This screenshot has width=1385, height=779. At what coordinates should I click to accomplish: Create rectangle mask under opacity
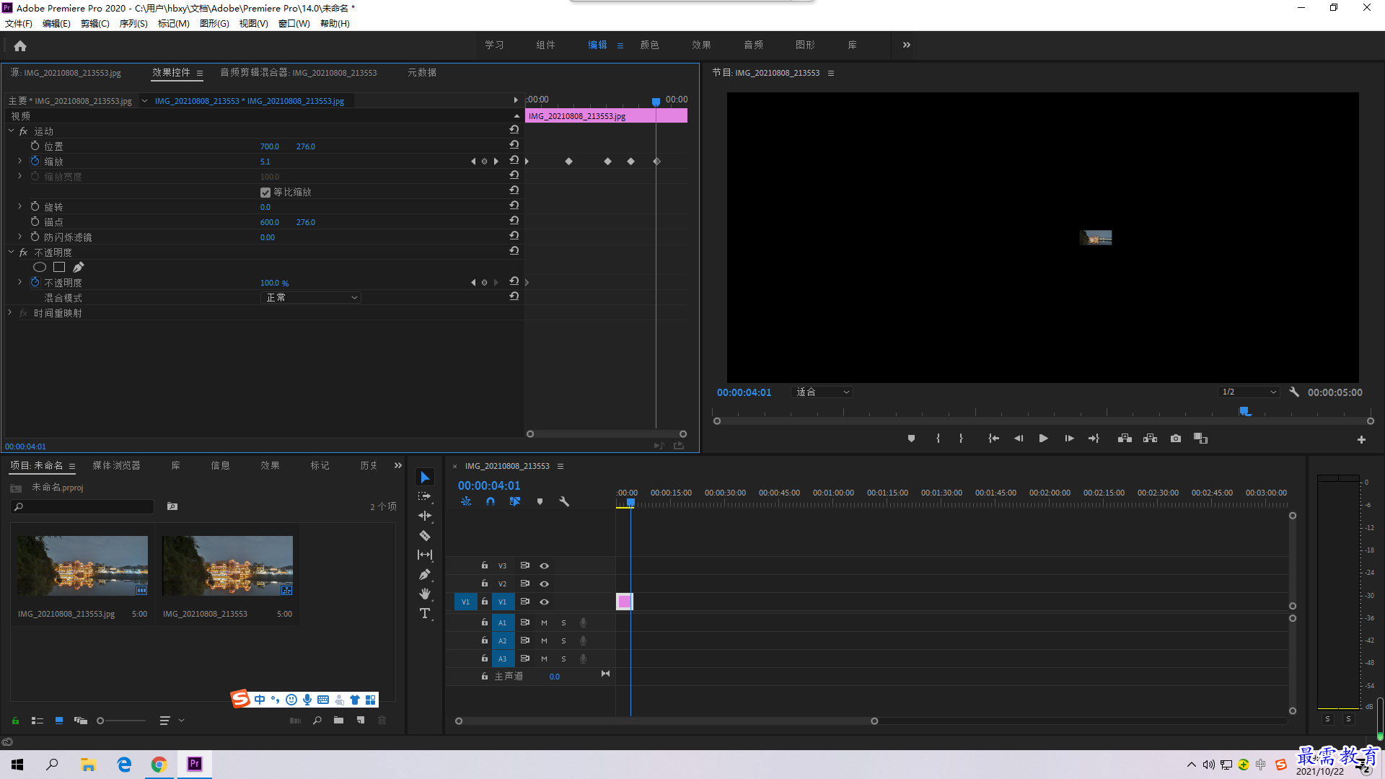tap(59, 267)
